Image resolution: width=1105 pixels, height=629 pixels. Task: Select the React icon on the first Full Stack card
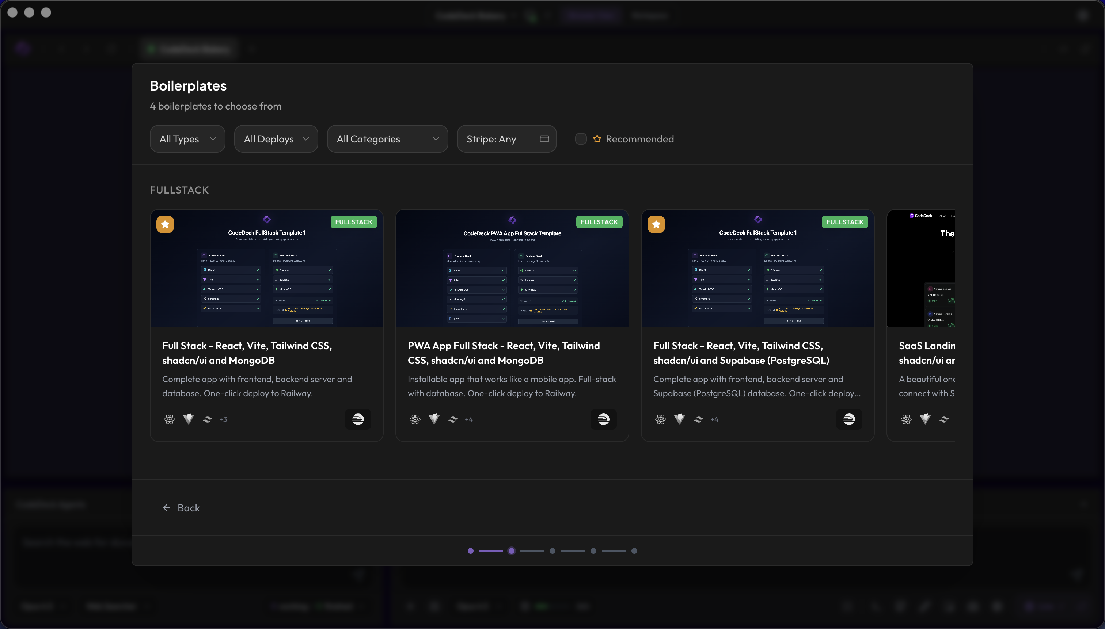click(x=170, y=419)
